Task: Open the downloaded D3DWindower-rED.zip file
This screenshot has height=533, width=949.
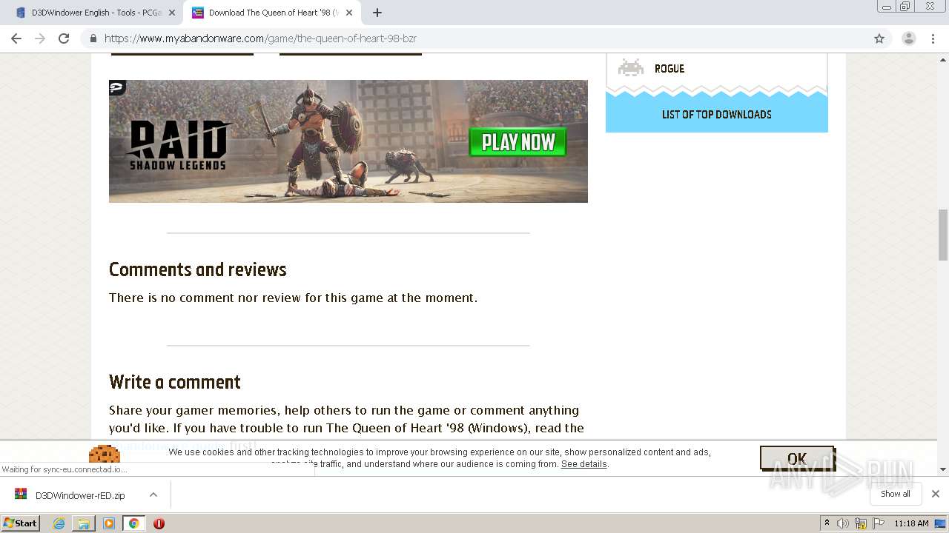Action: click(x=80, y=495)
